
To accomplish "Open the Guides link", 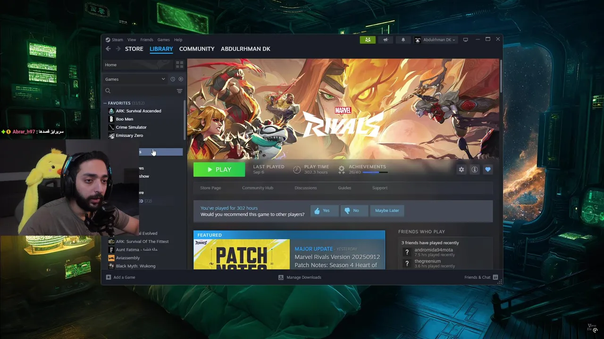I will coord(344,188).
